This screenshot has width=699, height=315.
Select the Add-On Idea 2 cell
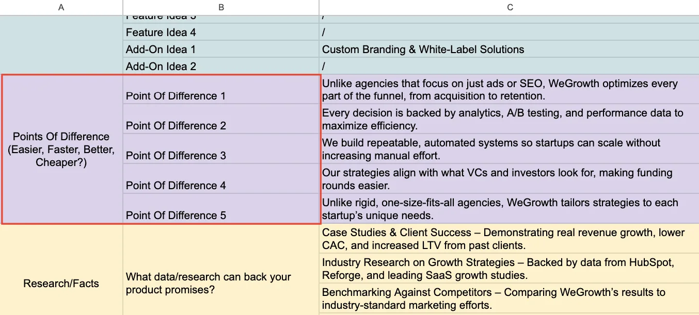coord(221,67)
